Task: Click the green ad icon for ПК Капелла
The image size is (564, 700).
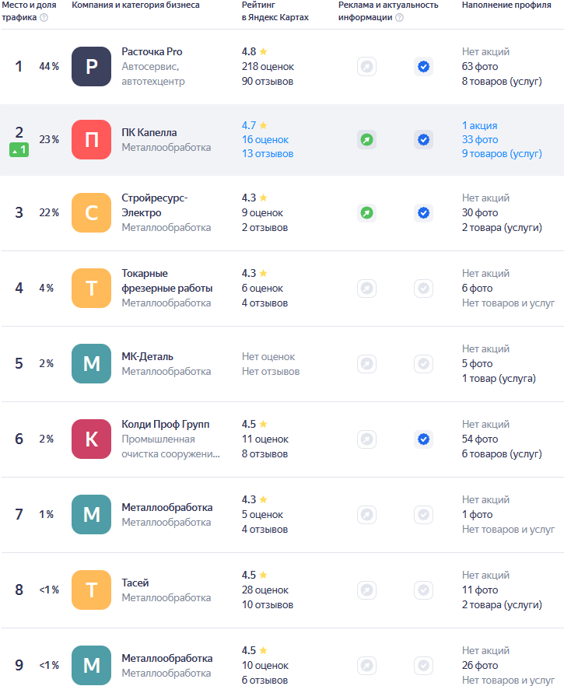Action: [x=366, y=140]
